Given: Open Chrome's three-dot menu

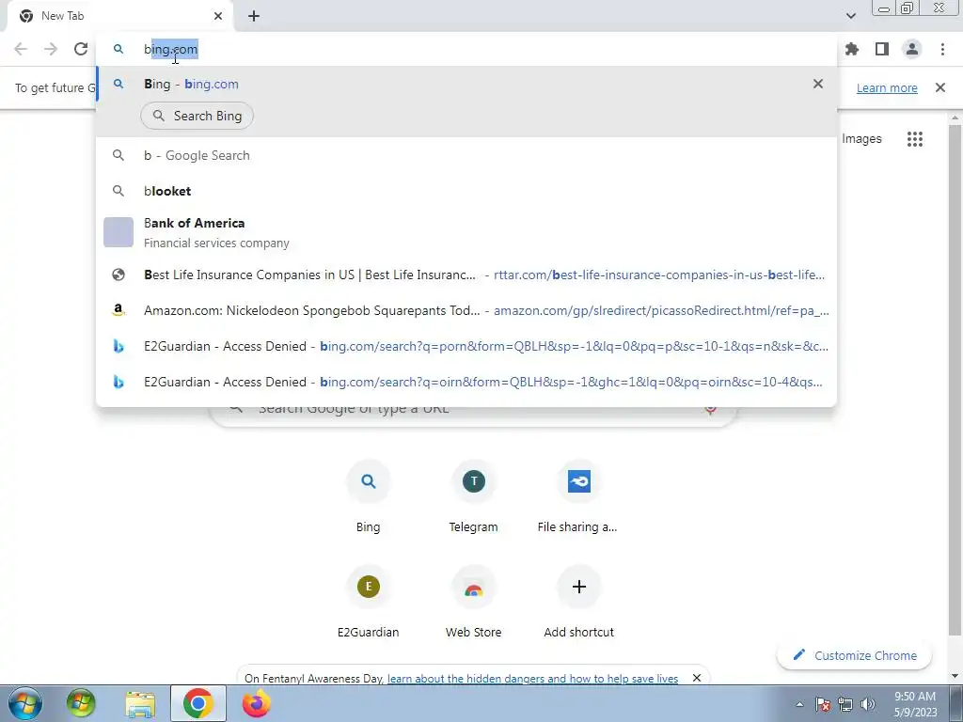Looking at the screenshot, I should point(942,49).
